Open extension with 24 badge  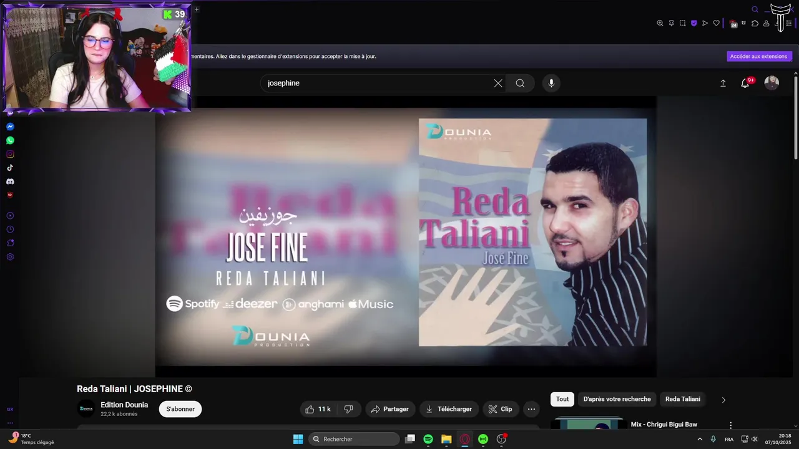(733, 24)
